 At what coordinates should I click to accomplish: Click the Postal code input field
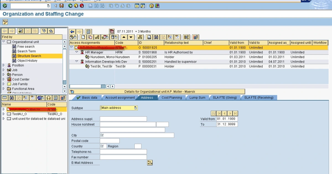pos(110,141)
